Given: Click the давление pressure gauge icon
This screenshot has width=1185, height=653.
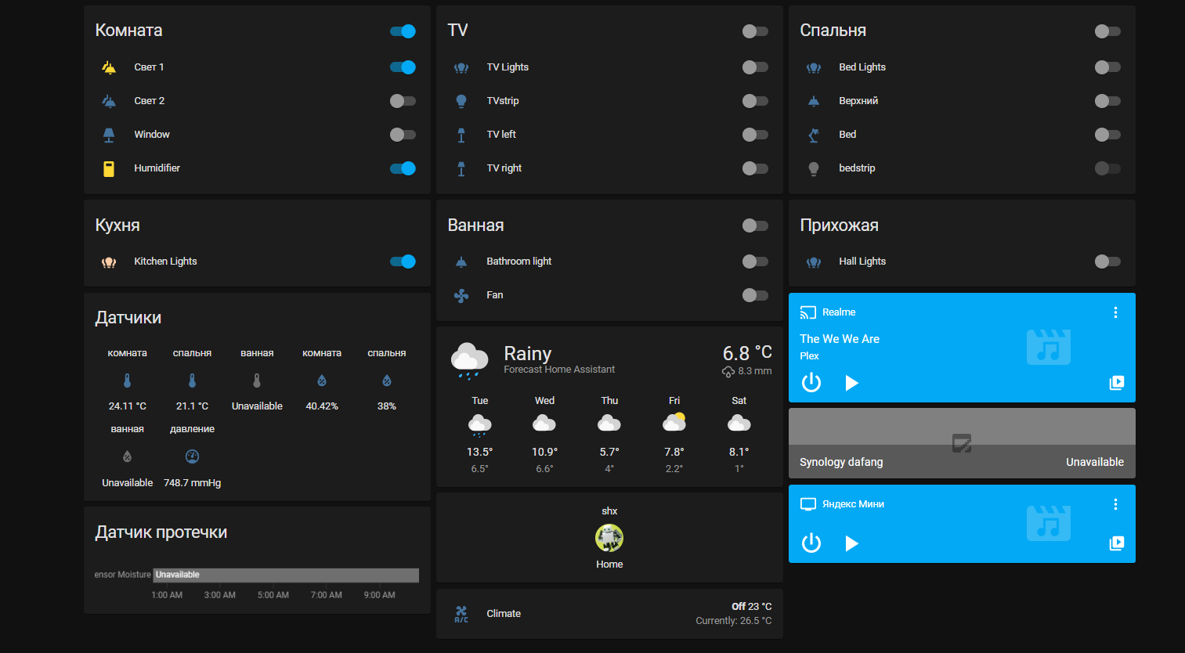Looking at the screenshot, I should pos(192,456).
